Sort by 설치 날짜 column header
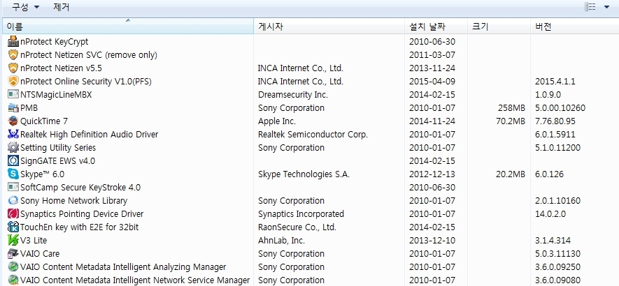The width and height of the screenshot is (619, 286). pos(427,27)
